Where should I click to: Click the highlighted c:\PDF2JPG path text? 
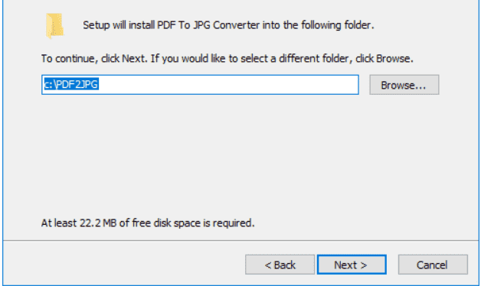[x=71, y=84]
